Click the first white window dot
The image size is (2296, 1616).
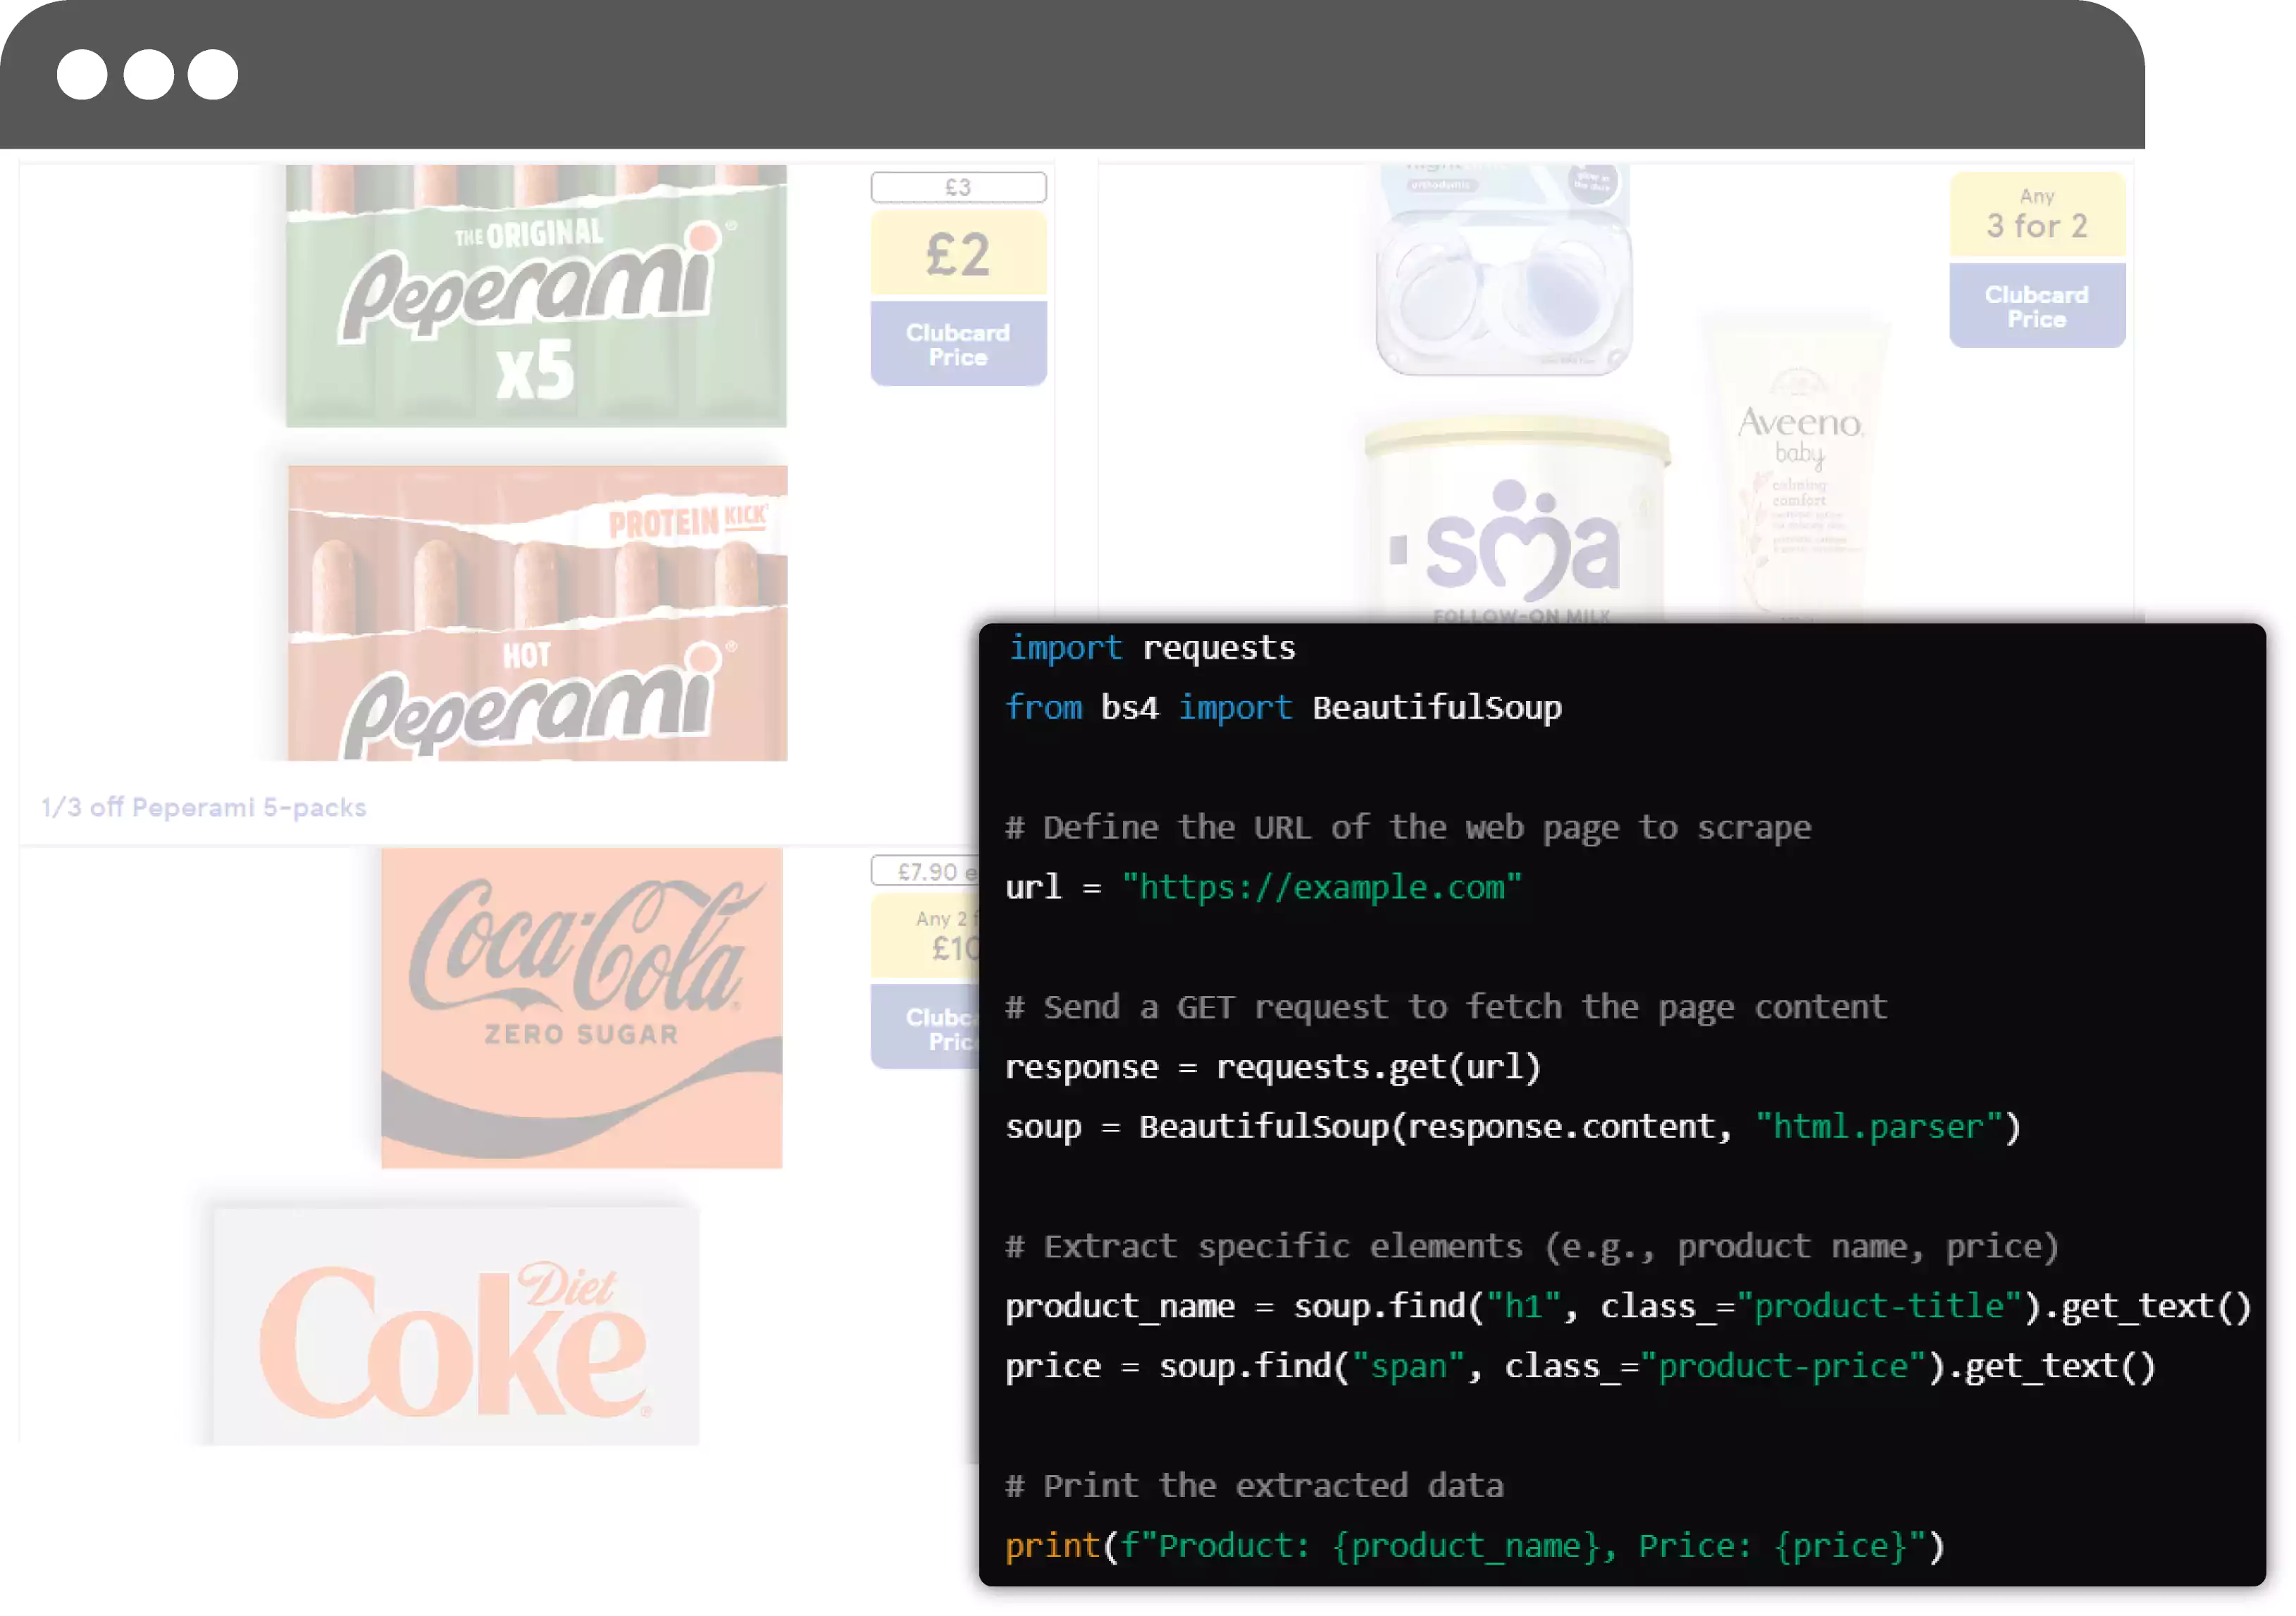click(x=82, y=74)
